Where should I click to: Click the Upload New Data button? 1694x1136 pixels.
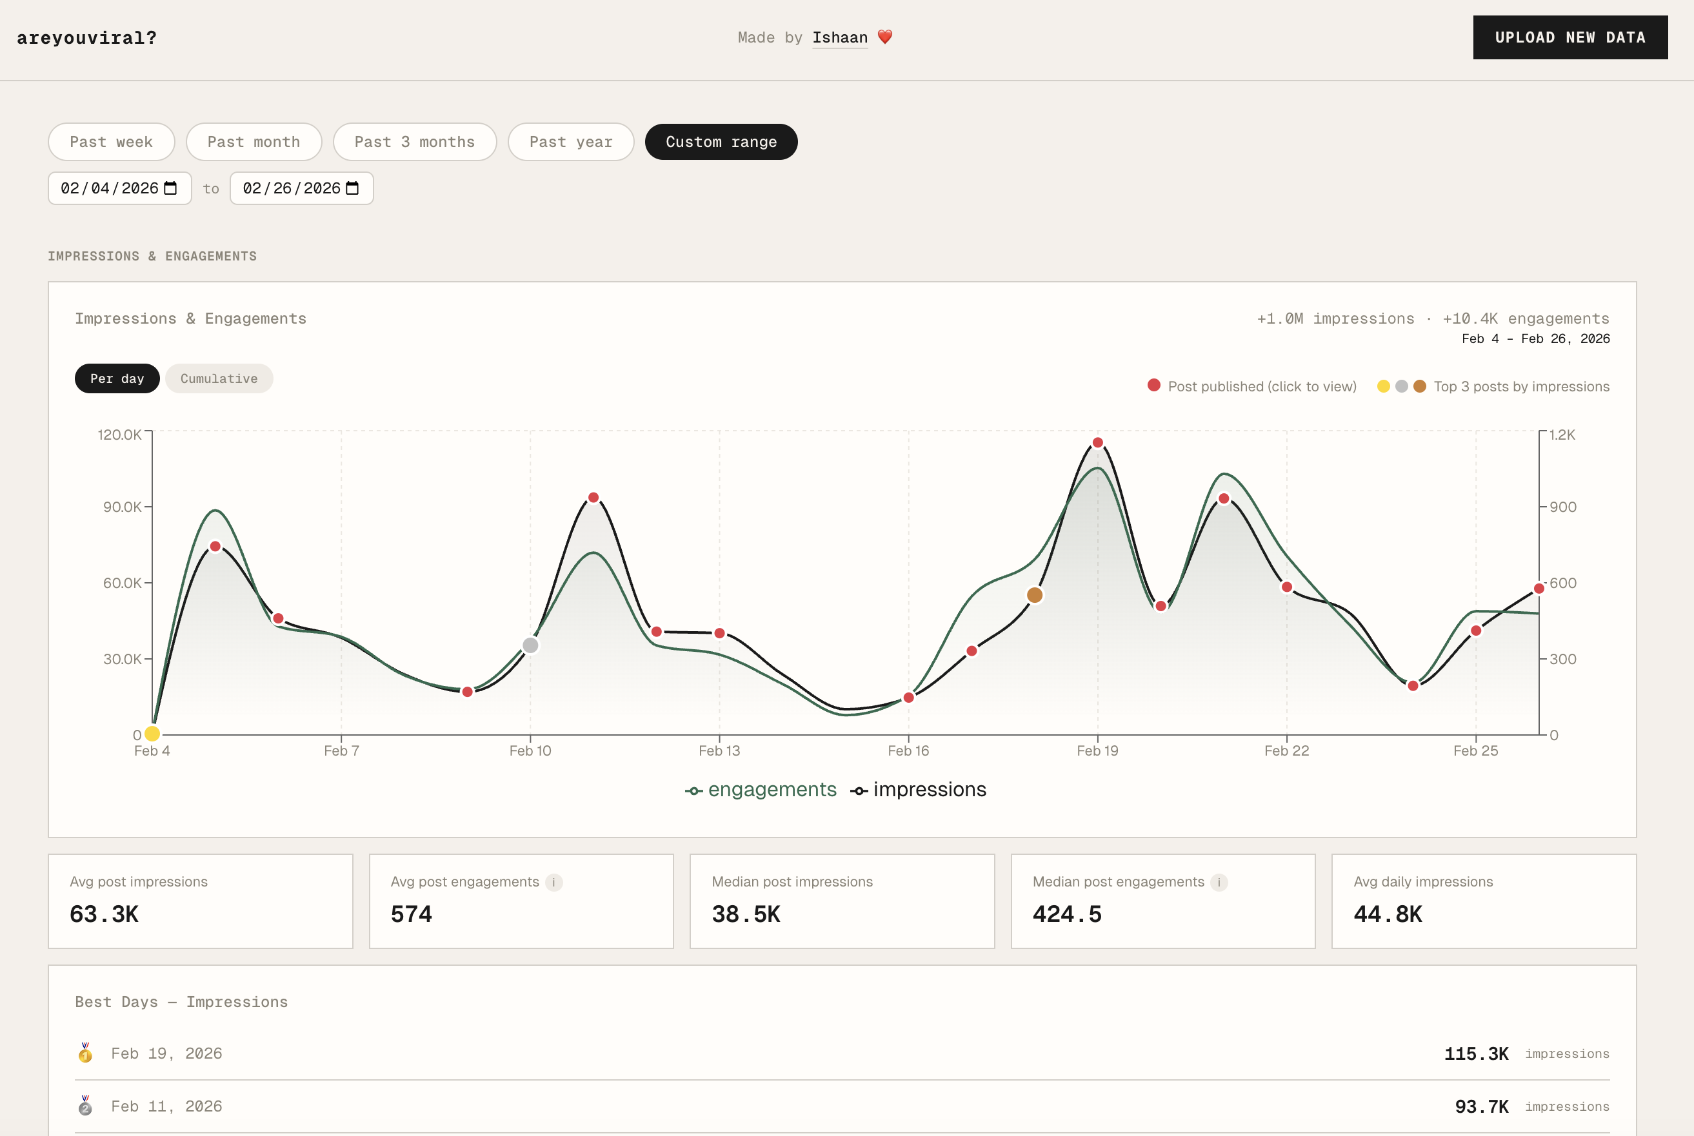pyautogui.click(x=1570, y=37)
